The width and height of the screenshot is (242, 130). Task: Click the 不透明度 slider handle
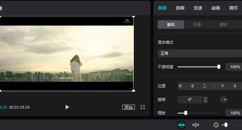tap(219, 67)
